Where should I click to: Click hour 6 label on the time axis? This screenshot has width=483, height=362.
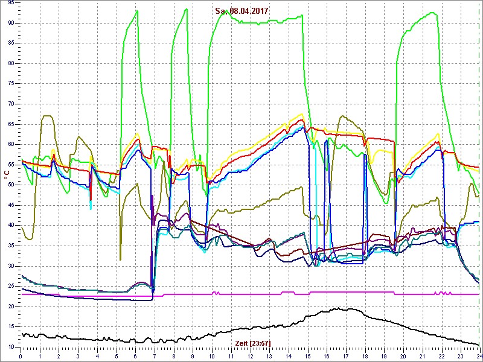click(135, 355)
